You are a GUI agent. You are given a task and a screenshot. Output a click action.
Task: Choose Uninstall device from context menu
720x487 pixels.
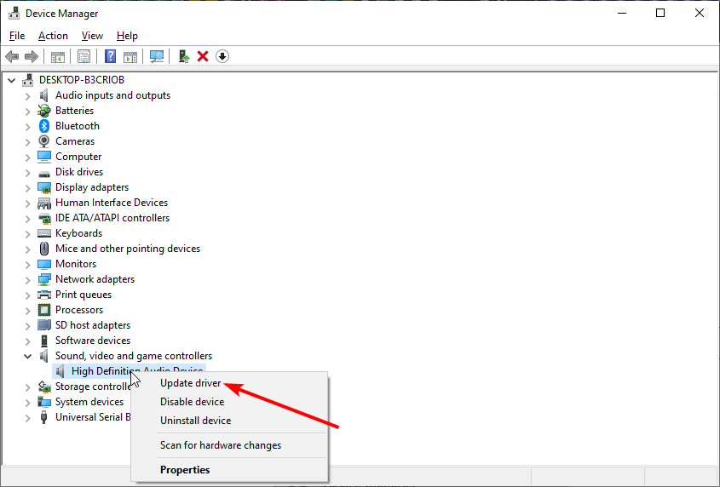(x=195, y=421)
